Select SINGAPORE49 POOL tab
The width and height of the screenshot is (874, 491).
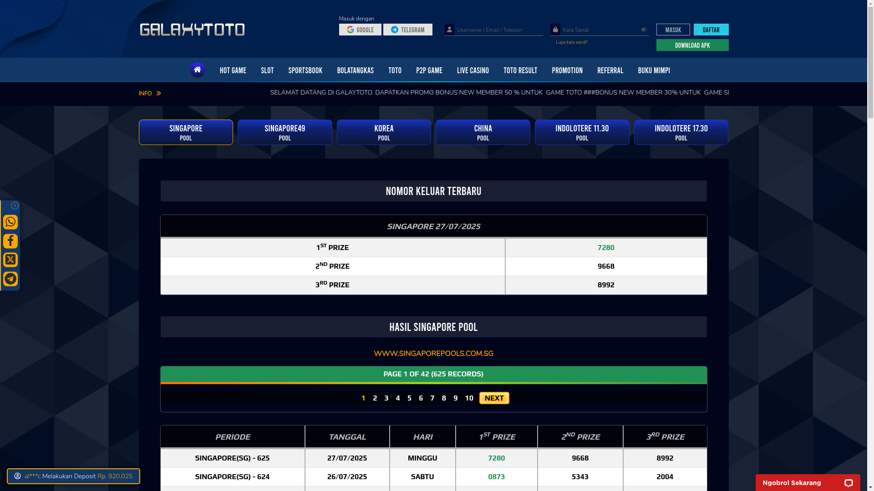point(285,132)
